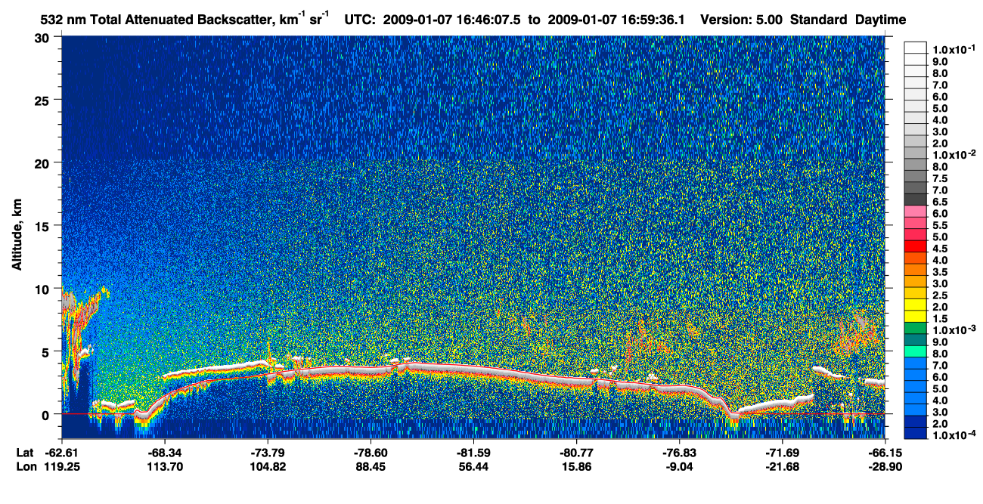
Task: Click the word "Standard" in the header
Action: [820, 20]
